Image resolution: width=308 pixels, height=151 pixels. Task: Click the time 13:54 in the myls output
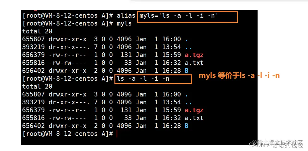[171, 47]
